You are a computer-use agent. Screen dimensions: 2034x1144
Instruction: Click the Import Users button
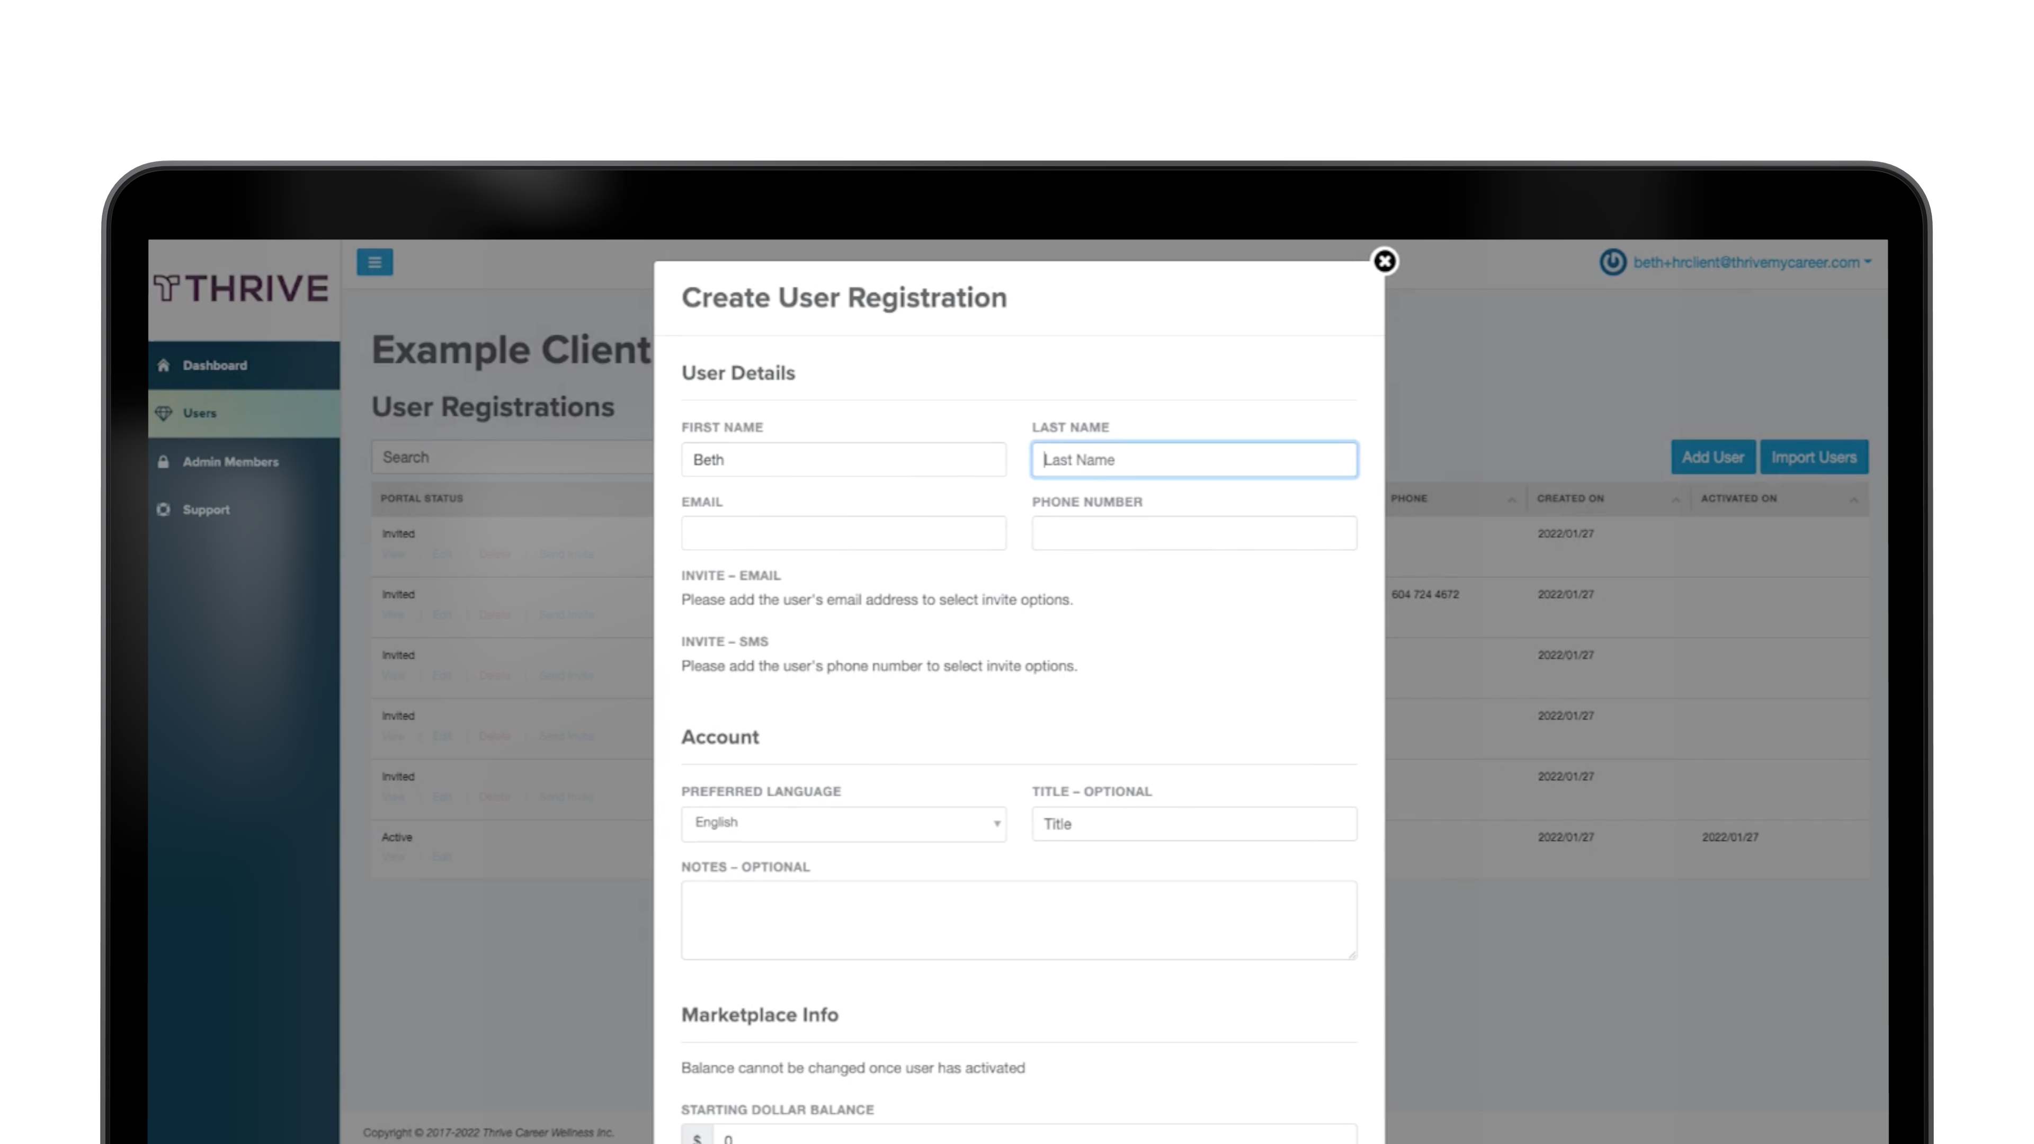pyautogui.click(x=1815, y=457)
